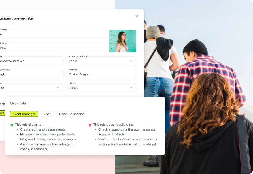Click the "This role allows to:" text
This screenshot has width=253, height=174.
tap(29, 125)
